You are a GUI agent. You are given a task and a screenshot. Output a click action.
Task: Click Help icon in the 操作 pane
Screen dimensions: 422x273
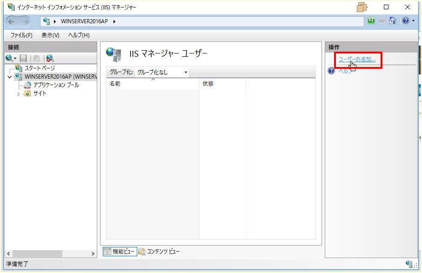click(331, 71)
